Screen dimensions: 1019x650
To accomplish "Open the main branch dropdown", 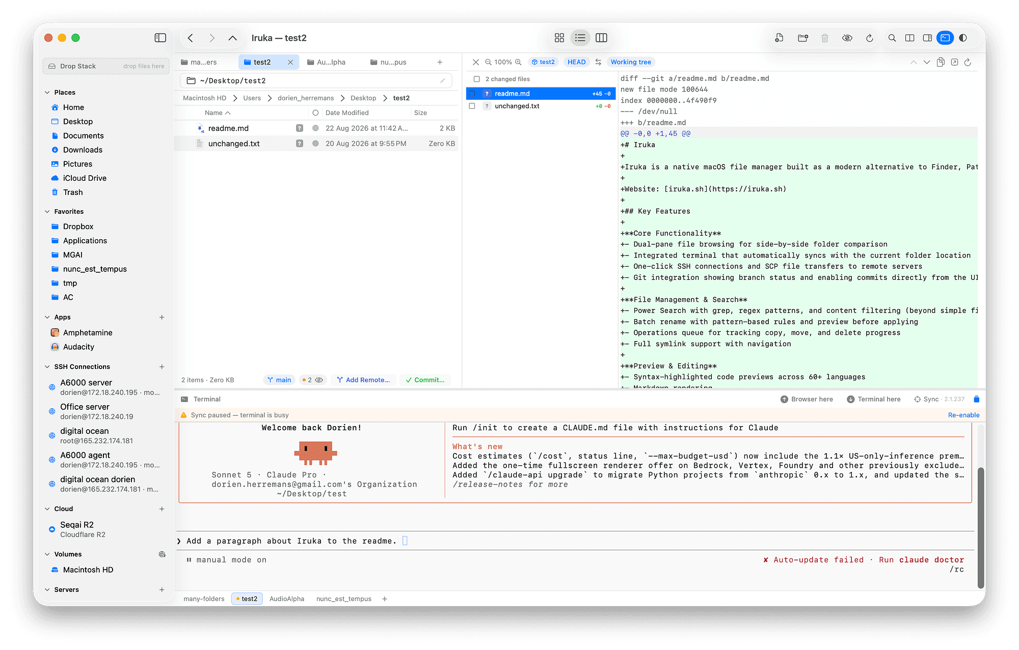I will coord(279,380).
